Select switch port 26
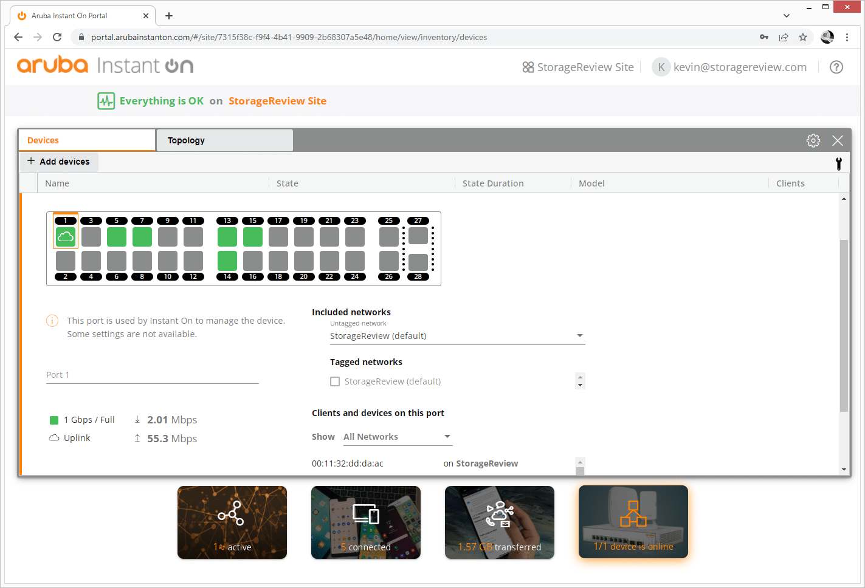 point(389,261)
